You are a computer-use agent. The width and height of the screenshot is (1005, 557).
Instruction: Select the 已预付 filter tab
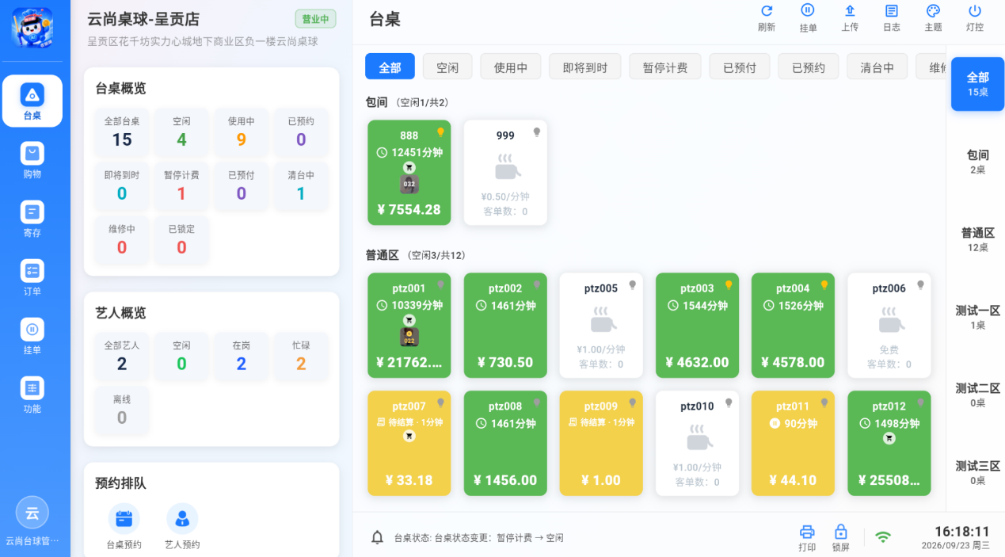click(x=740, y=67)
